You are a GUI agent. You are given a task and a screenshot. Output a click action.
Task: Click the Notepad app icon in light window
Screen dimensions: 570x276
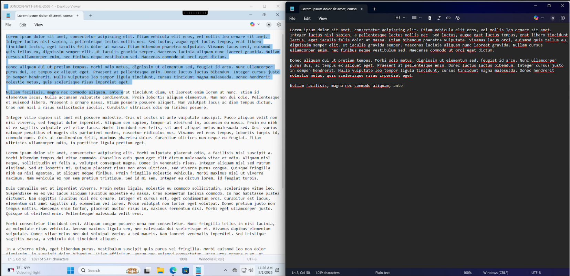pyautogui.click(x=8, y=15)
